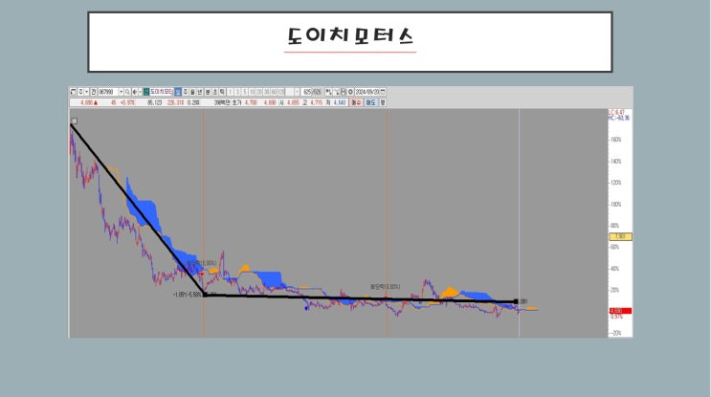711x397 pixels.
Task: Choose the 5 interval button
Action: coord(245,92)
